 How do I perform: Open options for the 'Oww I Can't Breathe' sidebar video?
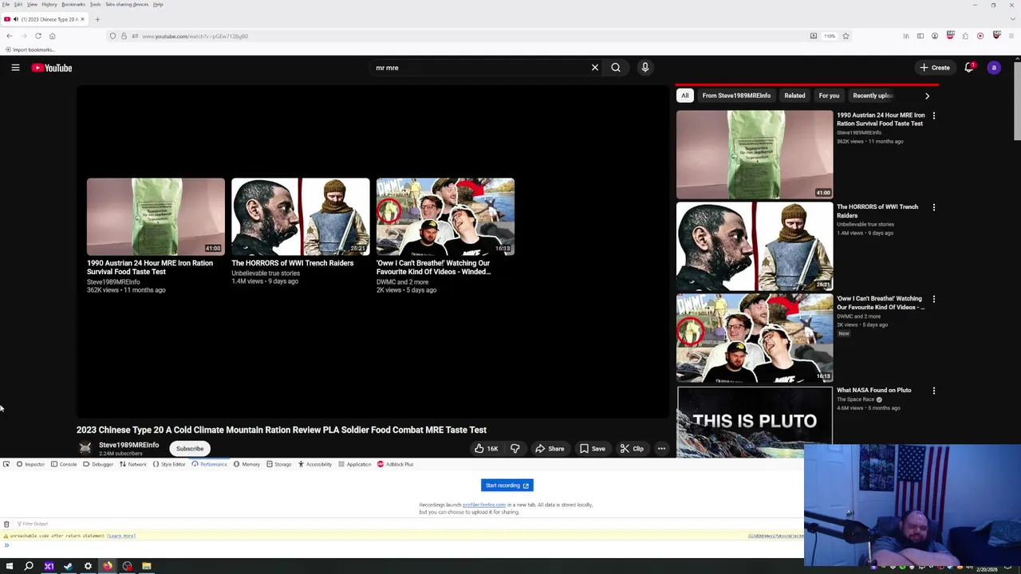tap(934, 299)
